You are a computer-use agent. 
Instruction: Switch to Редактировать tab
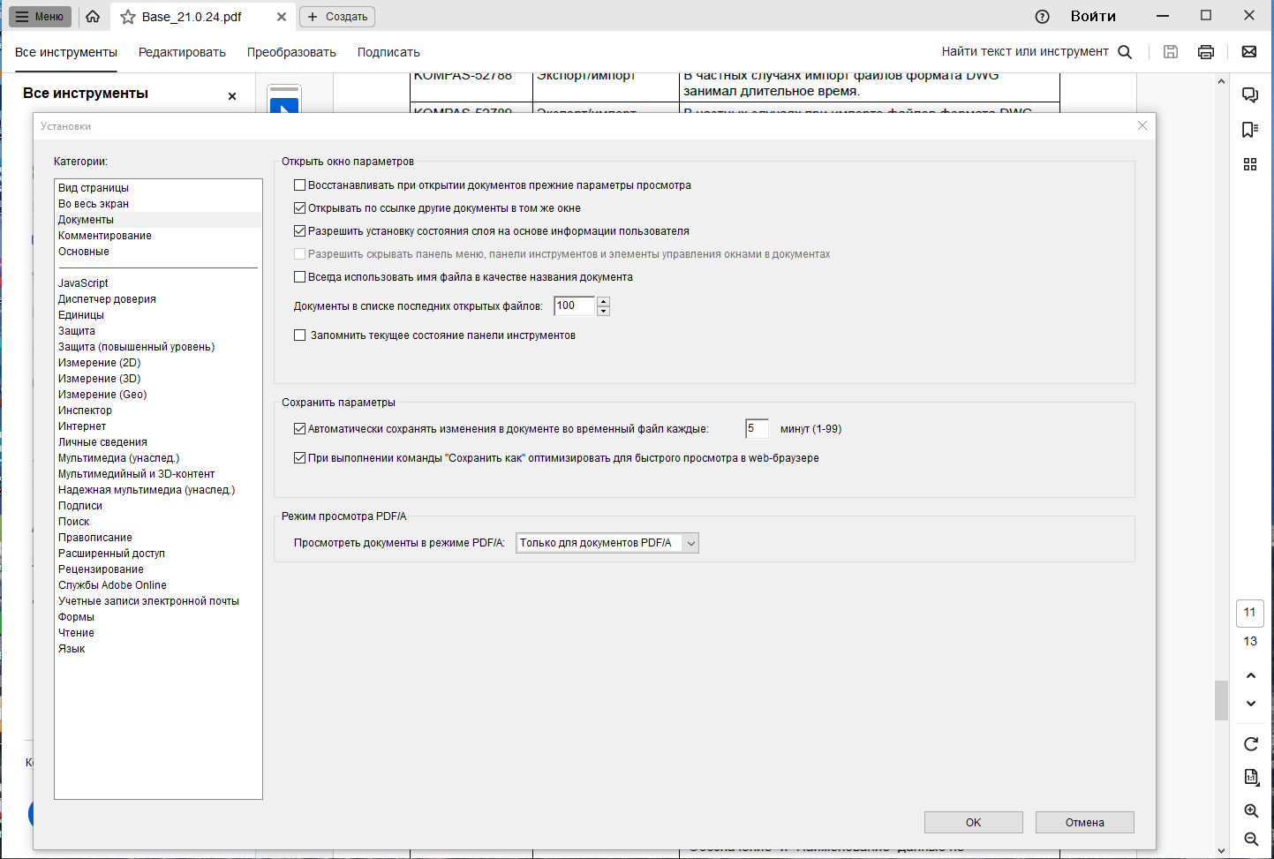pos(182,52)
